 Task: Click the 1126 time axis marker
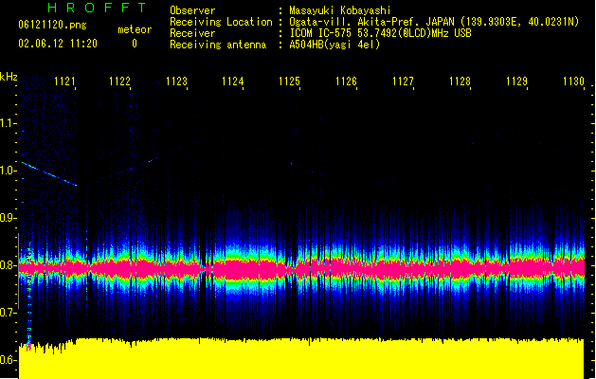coord(346,81)
